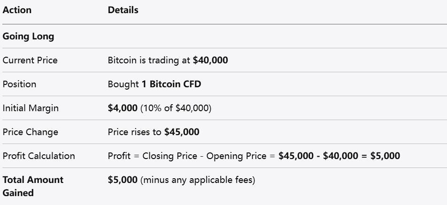
Task: Click 'Bitcoin is trading at' text
Action: pos(149,61)
